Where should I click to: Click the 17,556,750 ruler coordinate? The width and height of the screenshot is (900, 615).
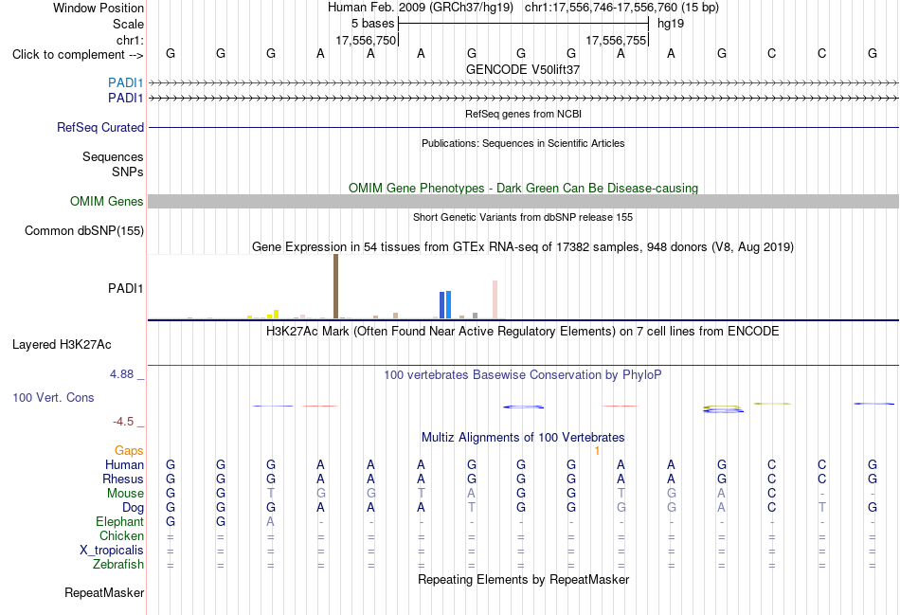click(367, 40)
